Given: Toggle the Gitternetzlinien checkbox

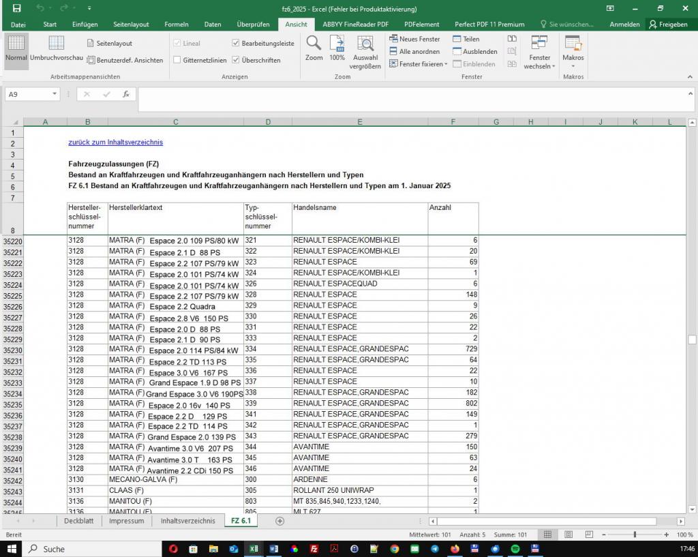Looking at the screenshot, I should click(x=177, y=60).
